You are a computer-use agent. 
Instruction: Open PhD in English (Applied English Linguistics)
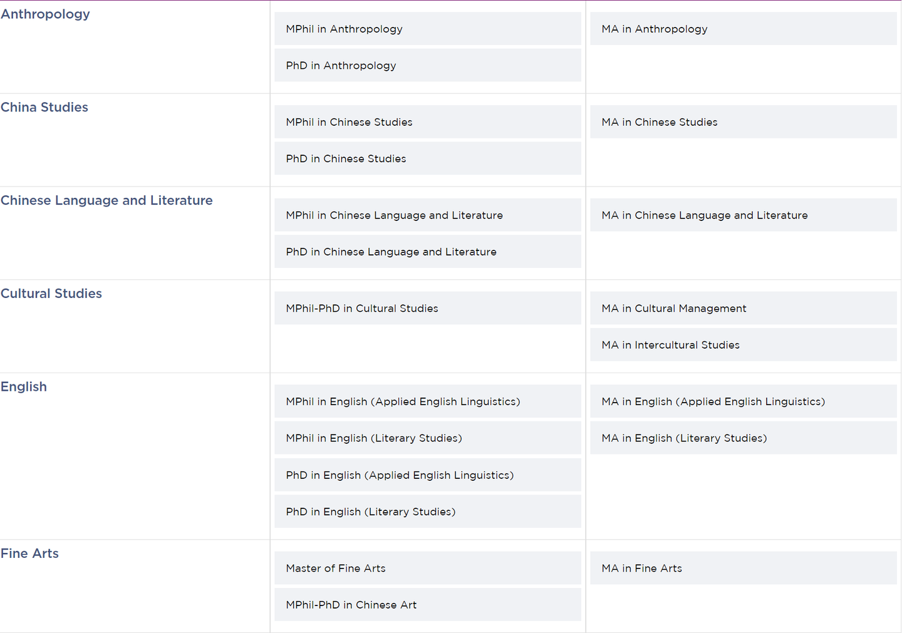coord(428,475)
